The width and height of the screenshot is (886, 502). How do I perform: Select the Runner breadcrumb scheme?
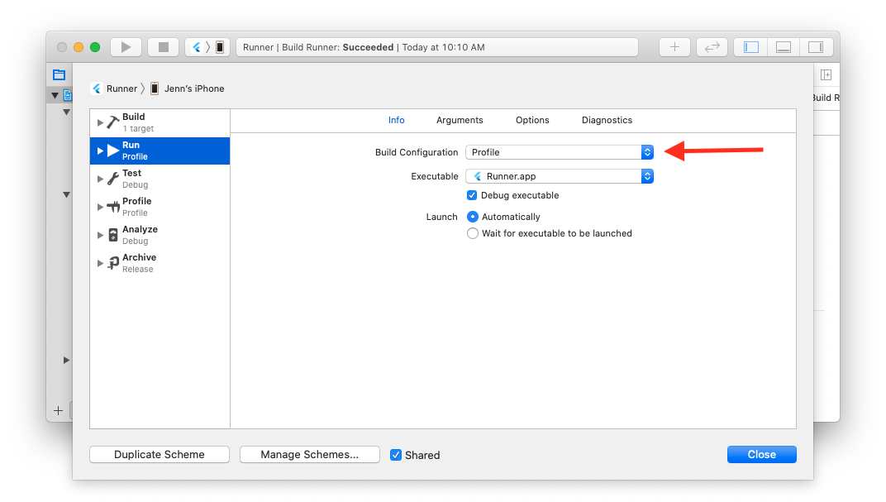click(x=121, y=88)
